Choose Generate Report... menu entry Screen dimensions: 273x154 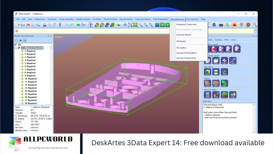tap(184, 35)
